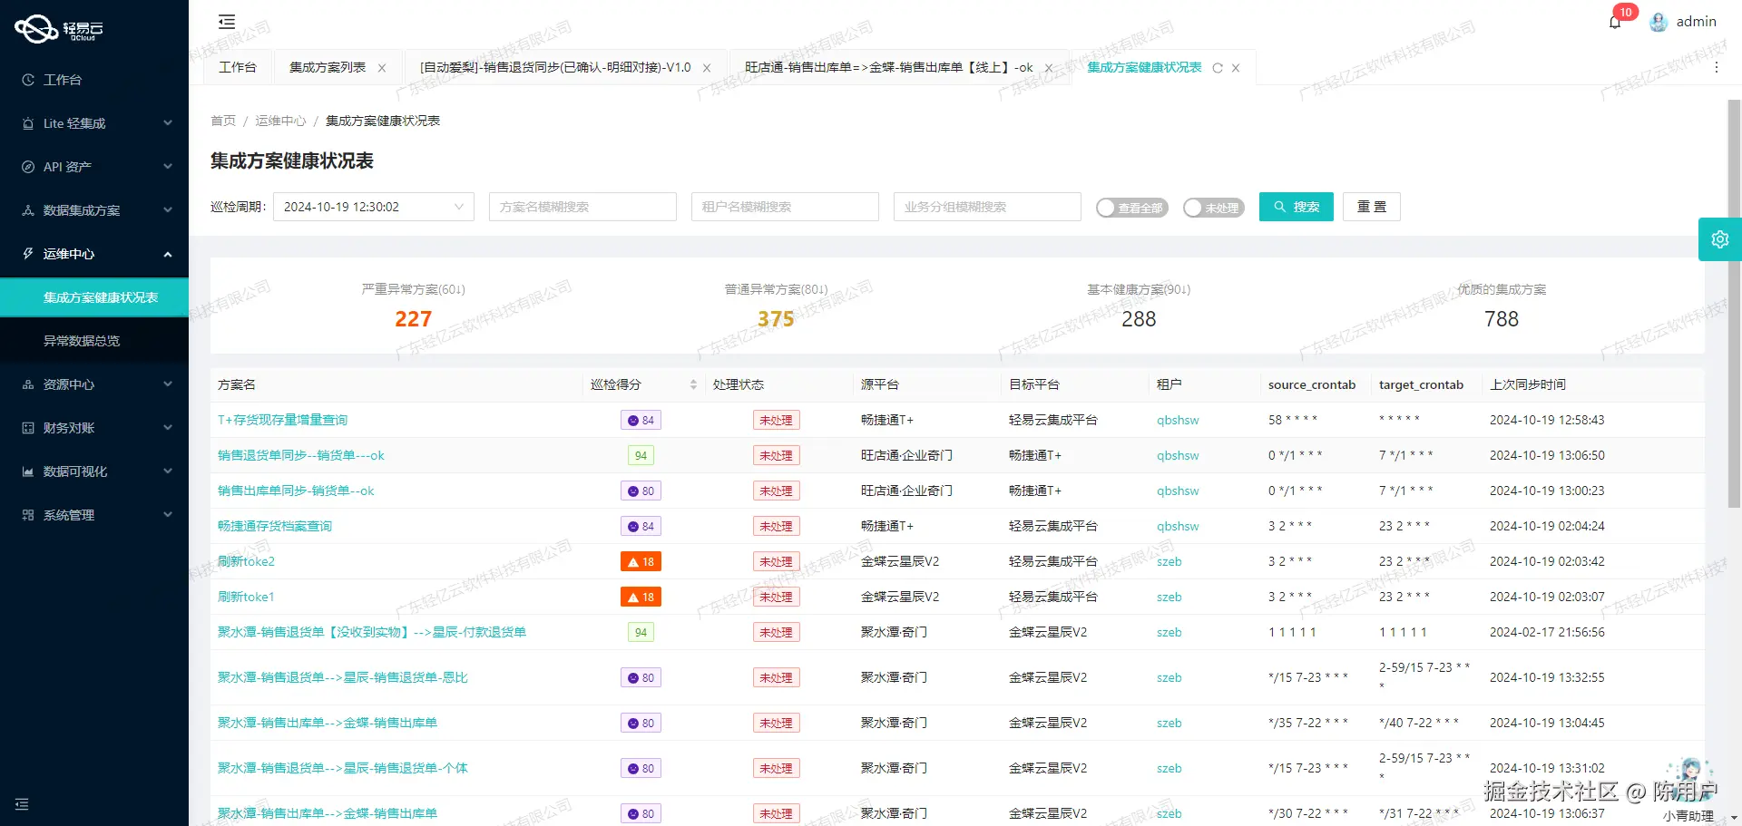The image size is (1742, 826).
Task: Open the 销售退货单同步--销货单---ok plan link
Action: click(299, 455)
